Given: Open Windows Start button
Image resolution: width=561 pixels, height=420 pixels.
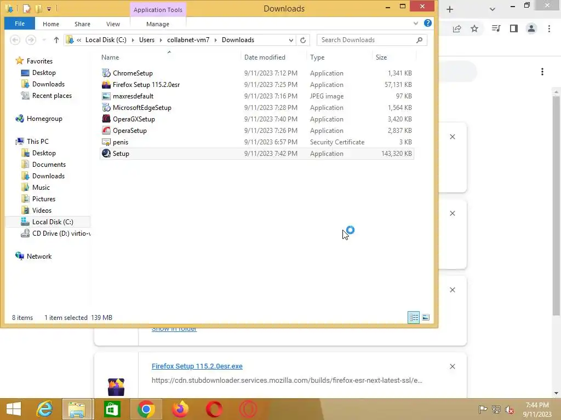Looking at the screenshot, I should point(14,409).
